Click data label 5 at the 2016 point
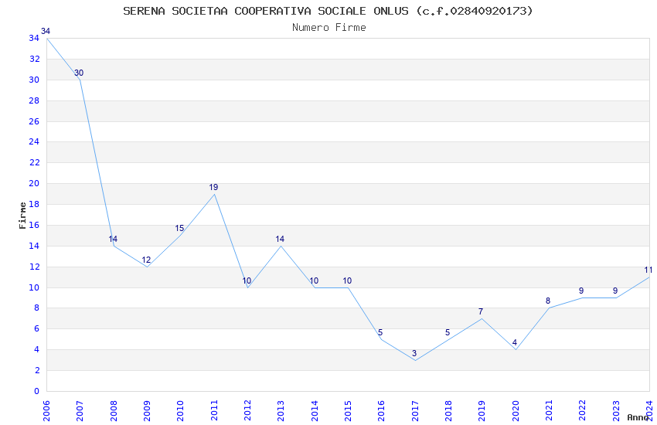The width and height of the screenshot is (657, 425). [x=380, y=333]
